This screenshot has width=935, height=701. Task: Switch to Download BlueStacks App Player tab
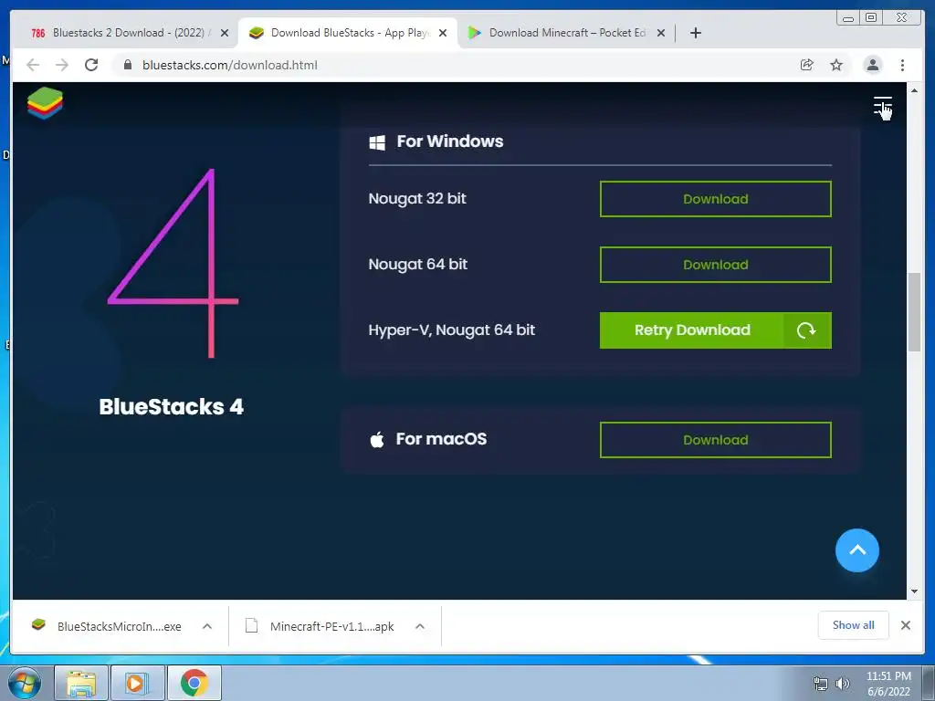click(x=348, y=33)
